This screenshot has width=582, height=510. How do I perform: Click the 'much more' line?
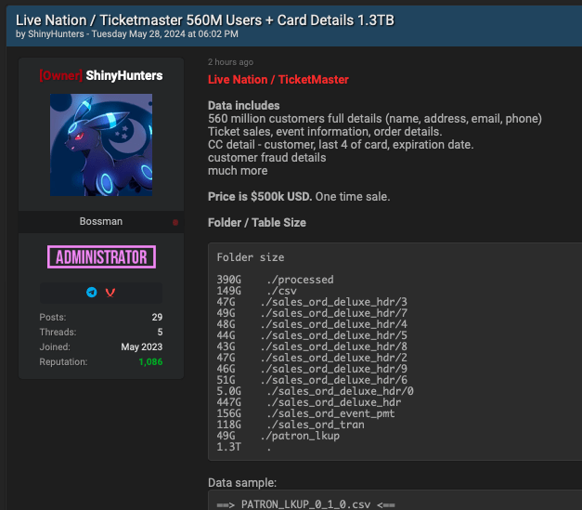pos(238,171)
